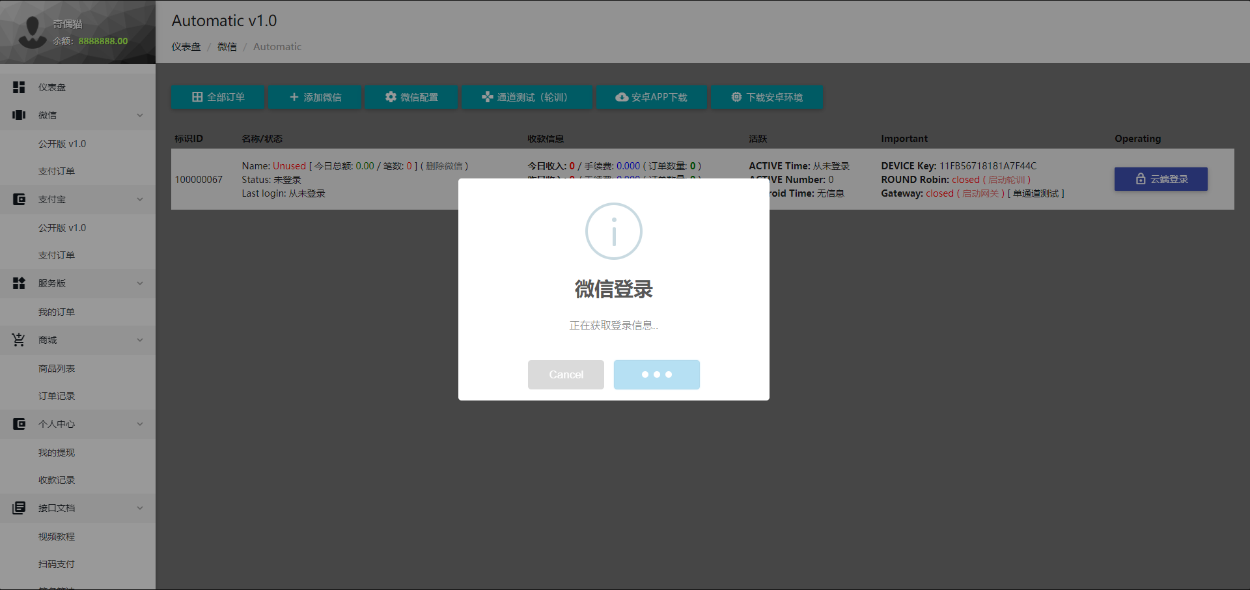Click the 活跃 column header
Viewport: 1250px width, 590px height.
tap(758, 139)
